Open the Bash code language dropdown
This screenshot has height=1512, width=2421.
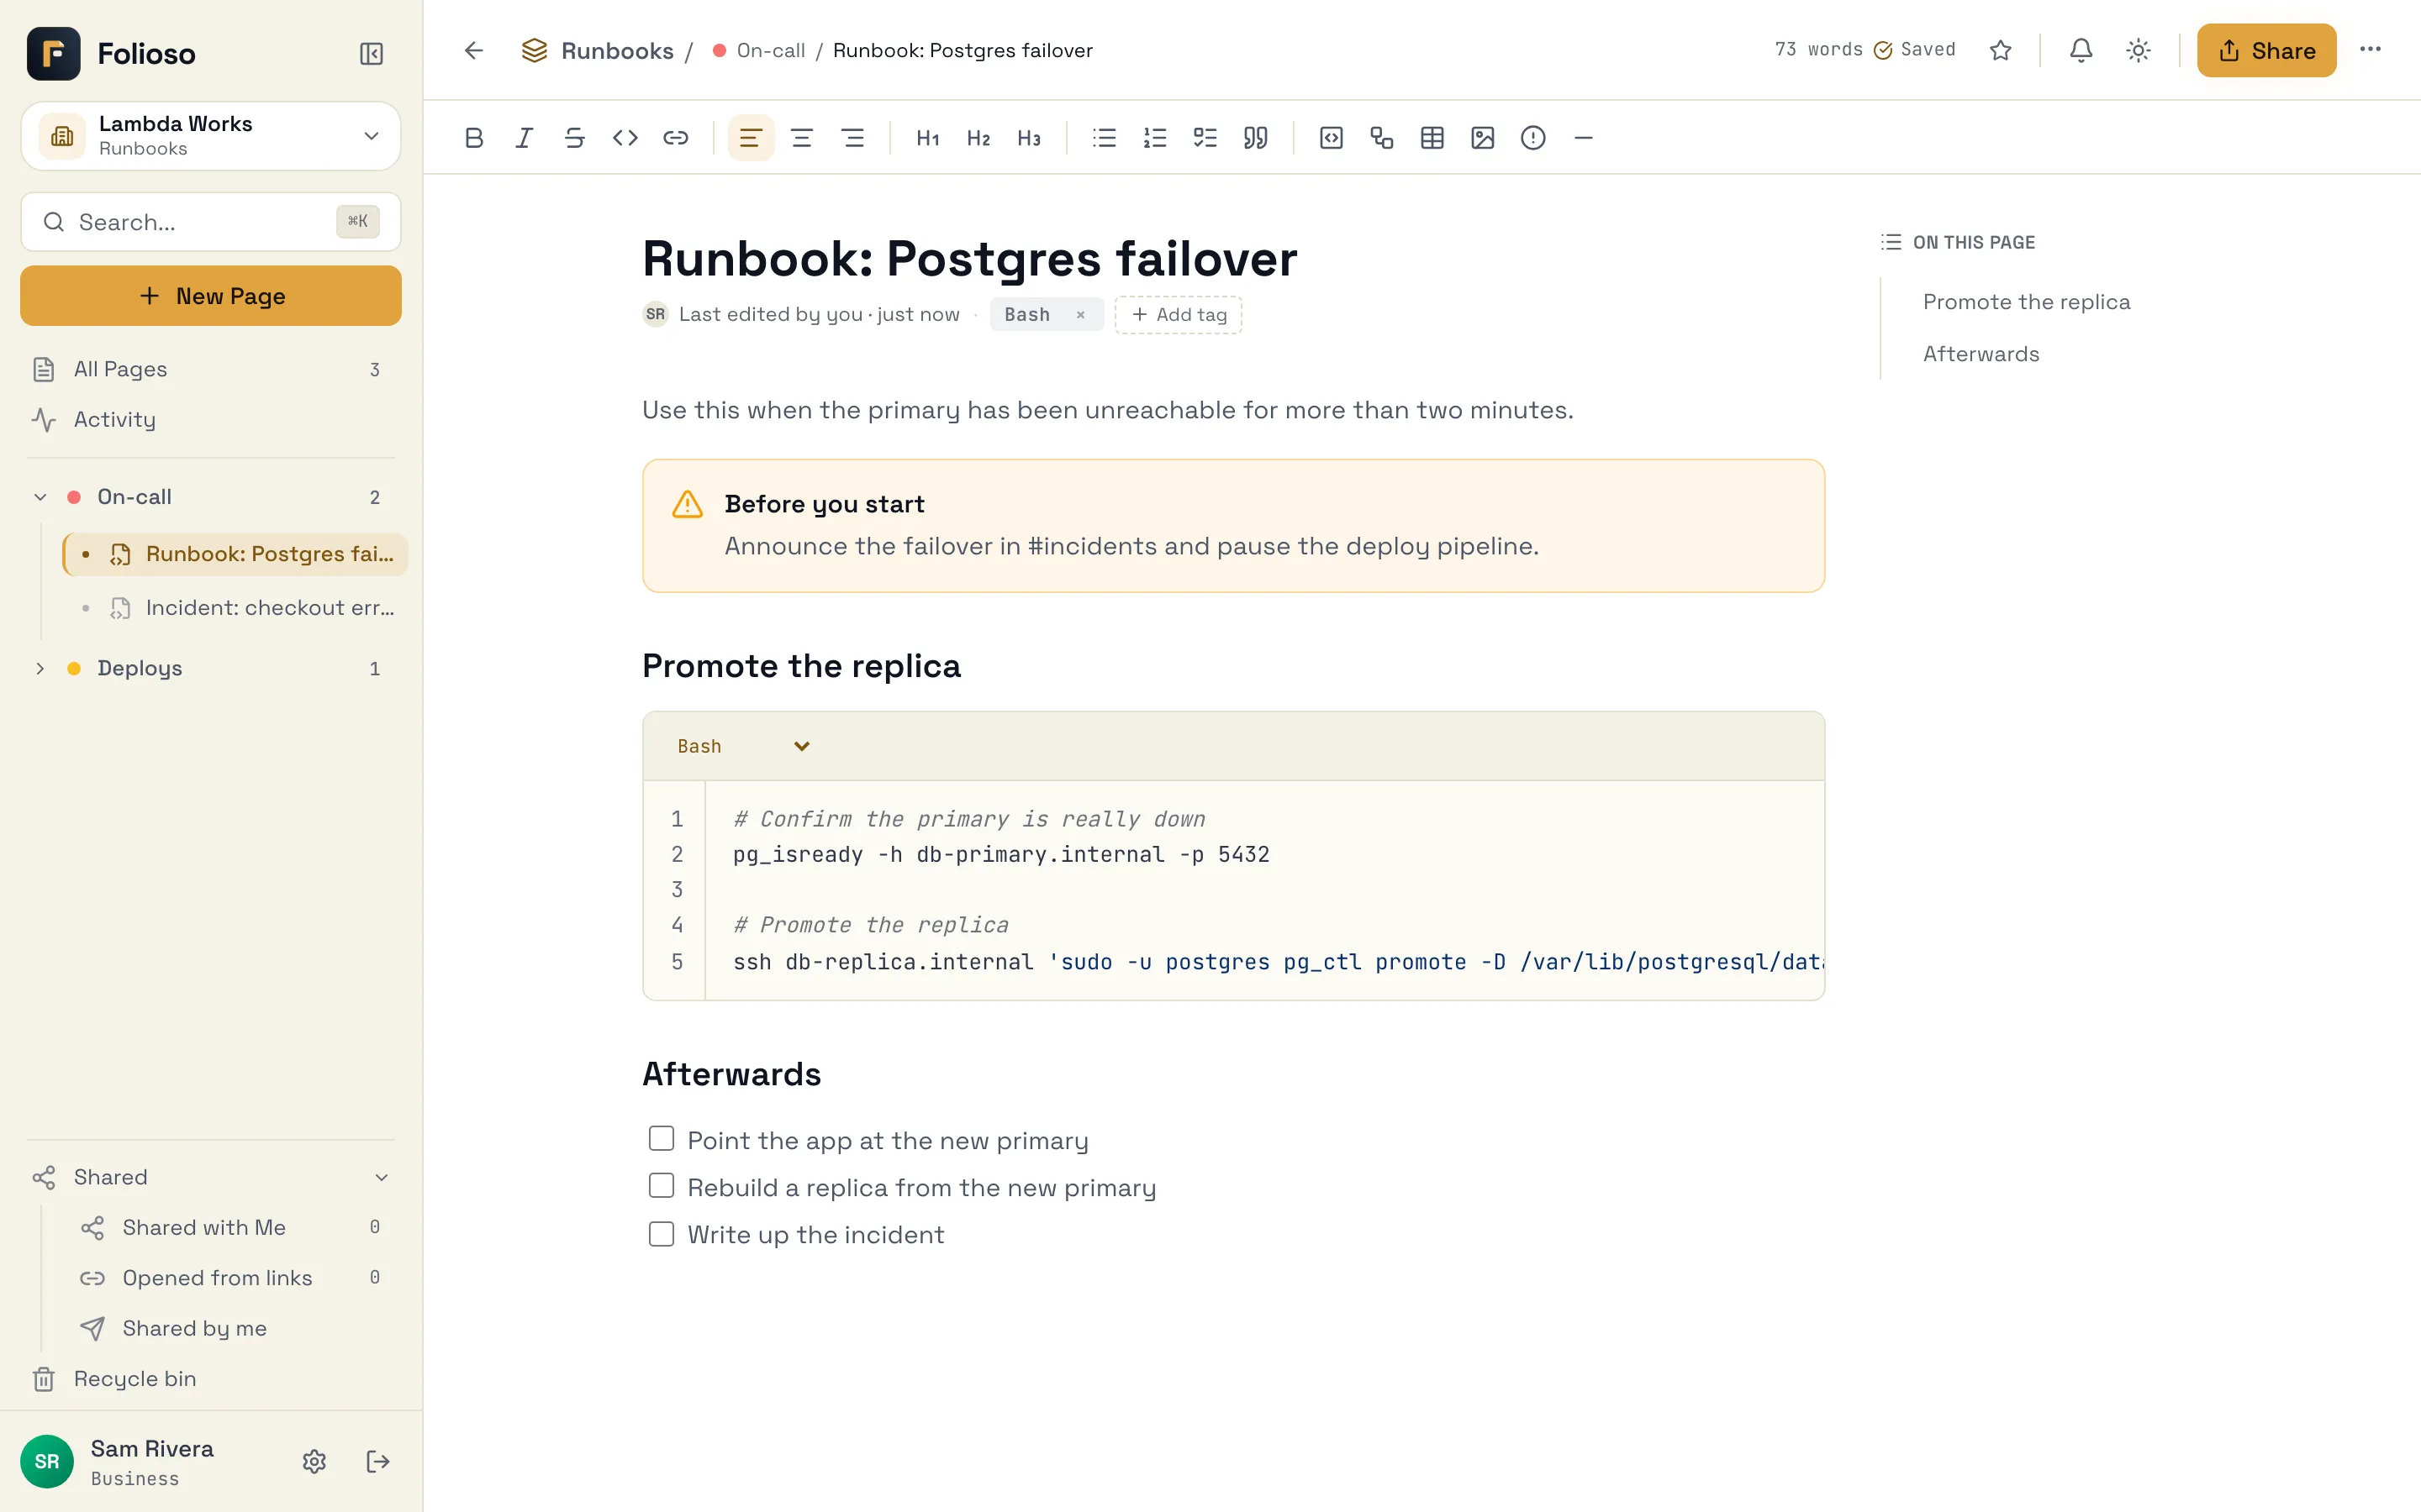coord(742,746)
